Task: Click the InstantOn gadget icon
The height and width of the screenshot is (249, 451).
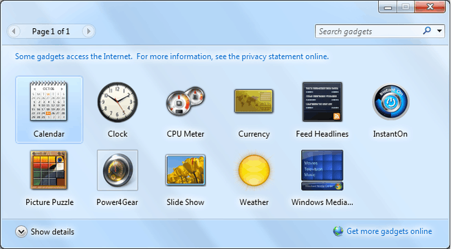Action: tap(390, 102)
